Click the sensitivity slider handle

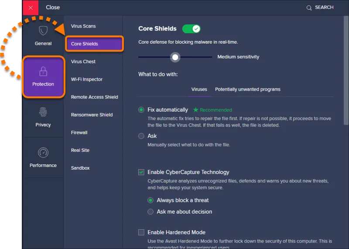(x=175, y=57)
